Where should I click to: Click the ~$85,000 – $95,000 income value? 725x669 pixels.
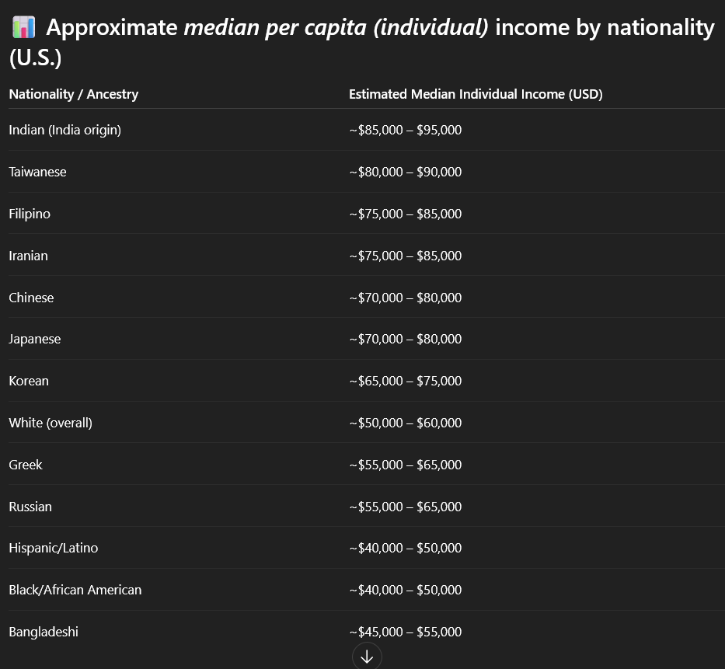click(405, 130)
